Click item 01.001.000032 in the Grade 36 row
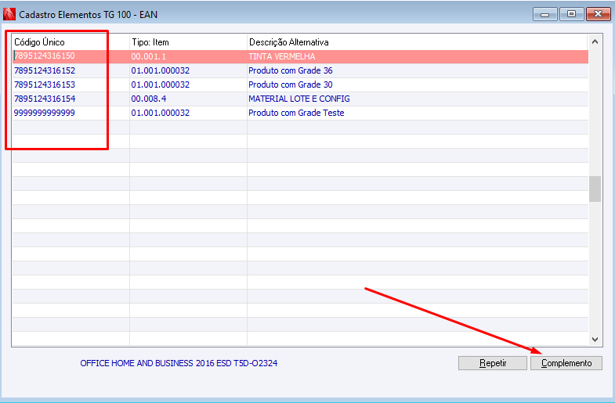 [160, 70]
